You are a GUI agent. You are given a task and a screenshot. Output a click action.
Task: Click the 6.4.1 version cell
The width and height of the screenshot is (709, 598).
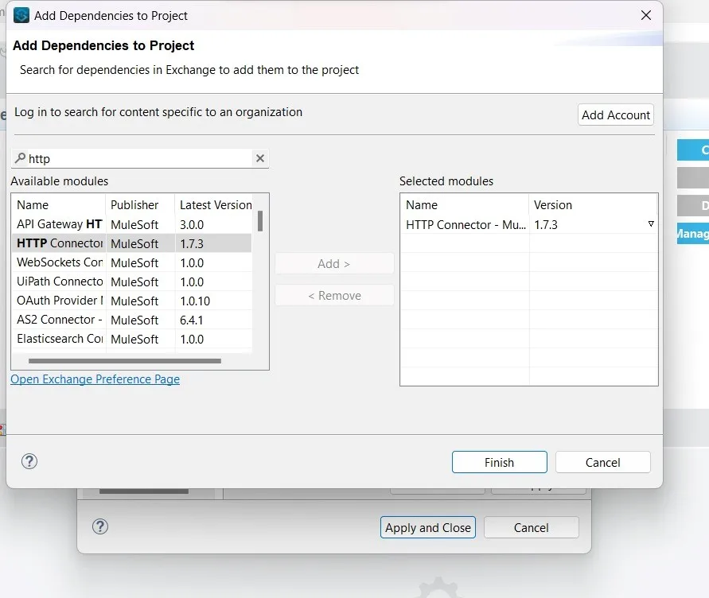pyautogui.click(x=191, y=320)
